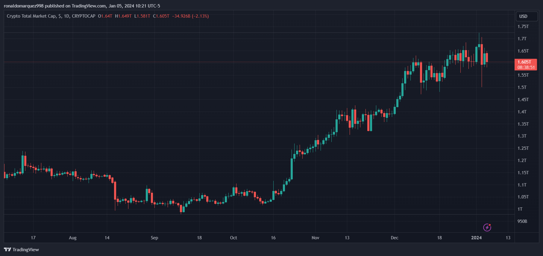Select the close value C1.605T

[161, 16]
